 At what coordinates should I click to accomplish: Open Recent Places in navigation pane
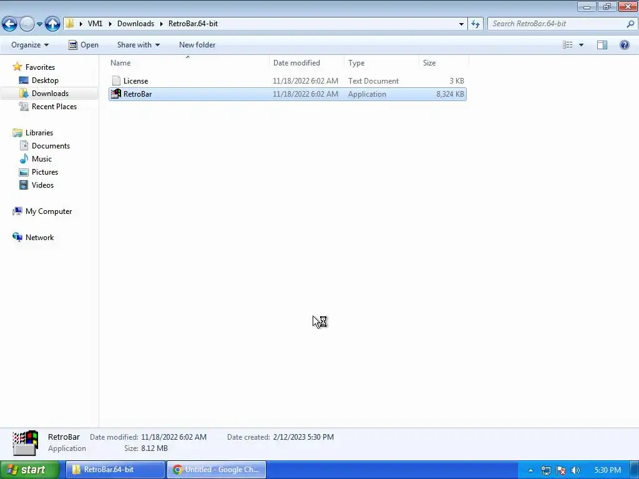click(x=54, y=106)
